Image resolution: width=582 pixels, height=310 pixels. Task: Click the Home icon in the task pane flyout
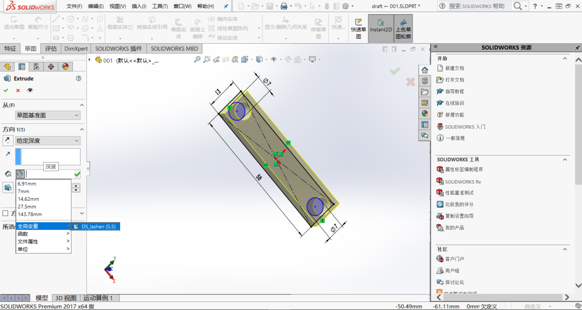[x=425, y=69]
